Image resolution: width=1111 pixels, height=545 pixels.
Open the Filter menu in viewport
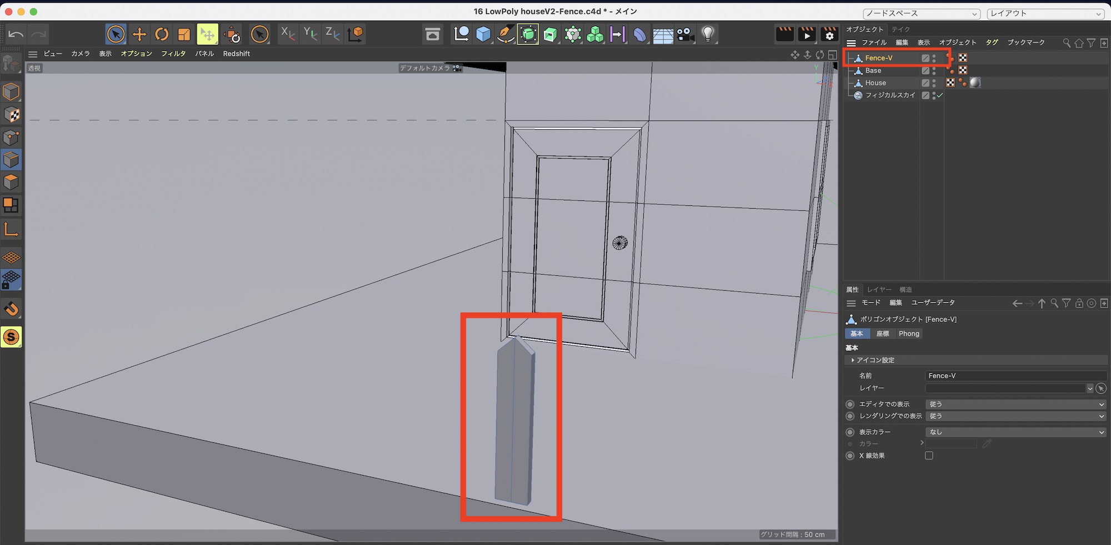[x=173, y=54]
